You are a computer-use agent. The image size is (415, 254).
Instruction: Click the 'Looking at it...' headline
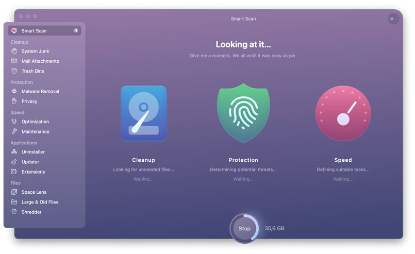click(243, 44)
